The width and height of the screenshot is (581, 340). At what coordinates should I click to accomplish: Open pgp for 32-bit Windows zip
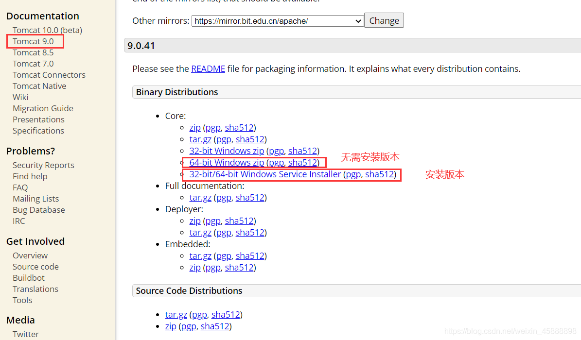(276, 151)
